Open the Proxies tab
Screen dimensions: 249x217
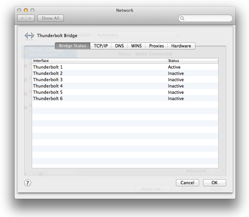coord(156,46)
